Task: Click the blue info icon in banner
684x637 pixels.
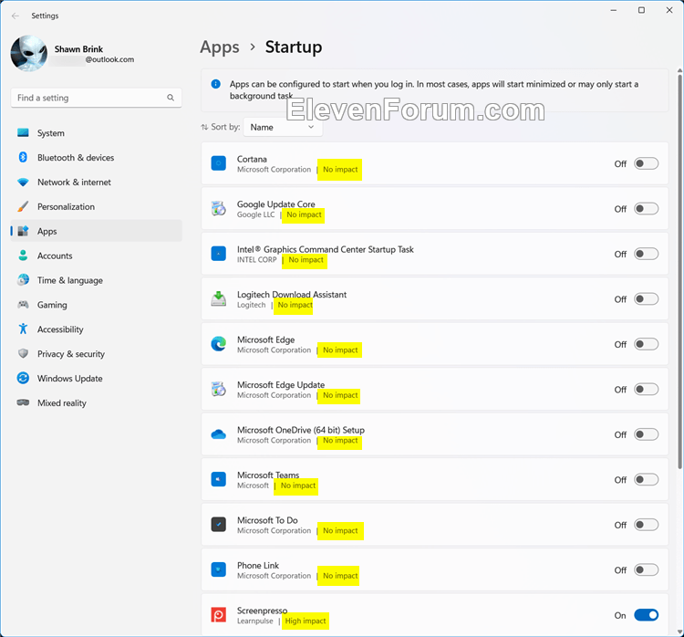Action: click(x=215, y=84)
